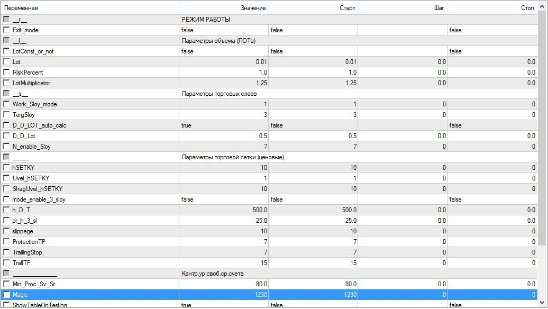548x309 pixels.
Task: Click the Переменная column header
Action: tap(90, 8)
